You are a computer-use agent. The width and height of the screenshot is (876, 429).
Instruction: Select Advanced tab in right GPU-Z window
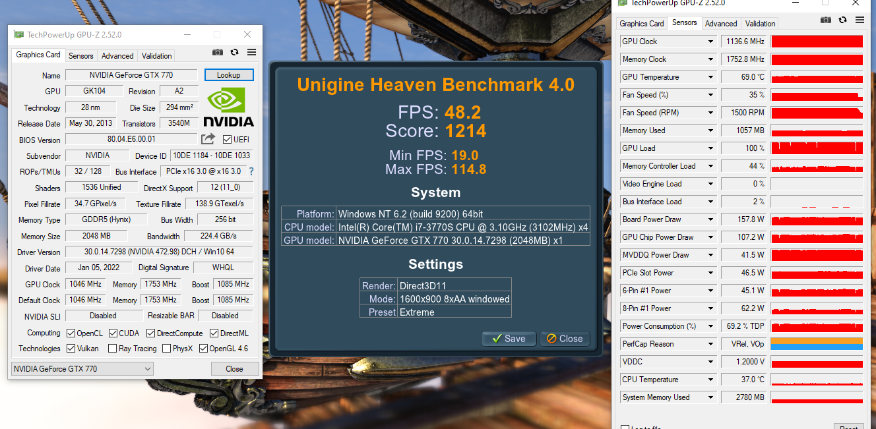tap(721, 24)
